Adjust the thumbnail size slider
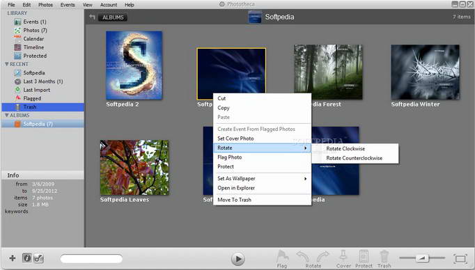 coord(422,258)
